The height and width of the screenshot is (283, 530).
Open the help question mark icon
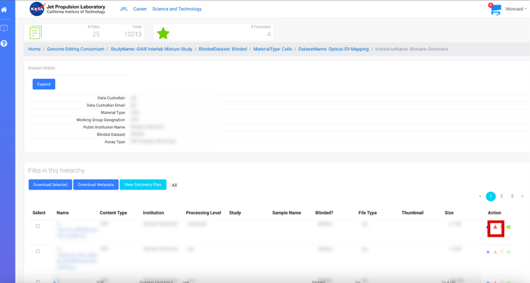(5, 44)
